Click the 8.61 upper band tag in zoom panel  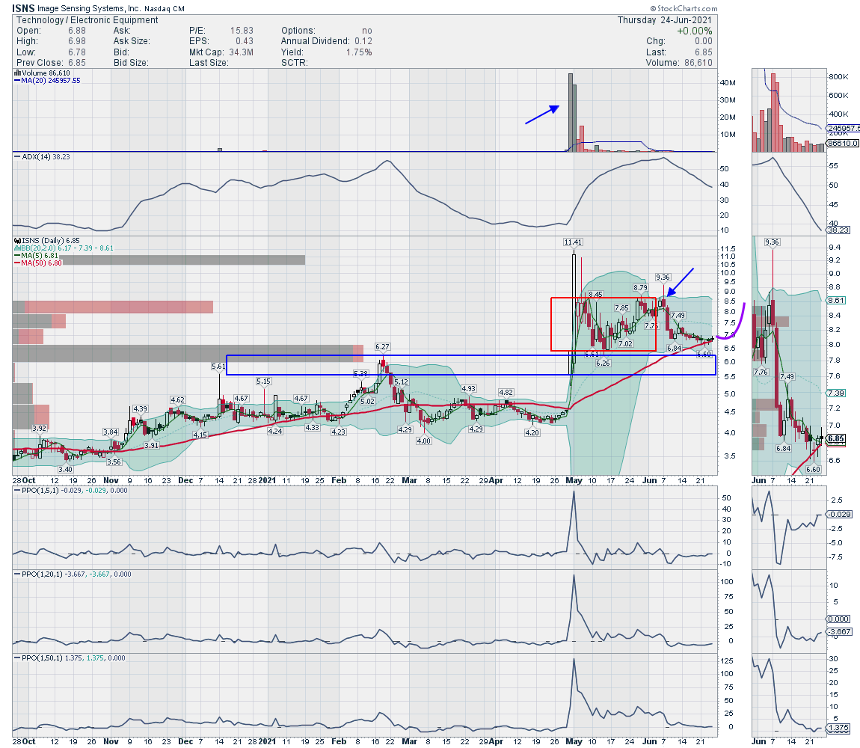tap(836, 301)
